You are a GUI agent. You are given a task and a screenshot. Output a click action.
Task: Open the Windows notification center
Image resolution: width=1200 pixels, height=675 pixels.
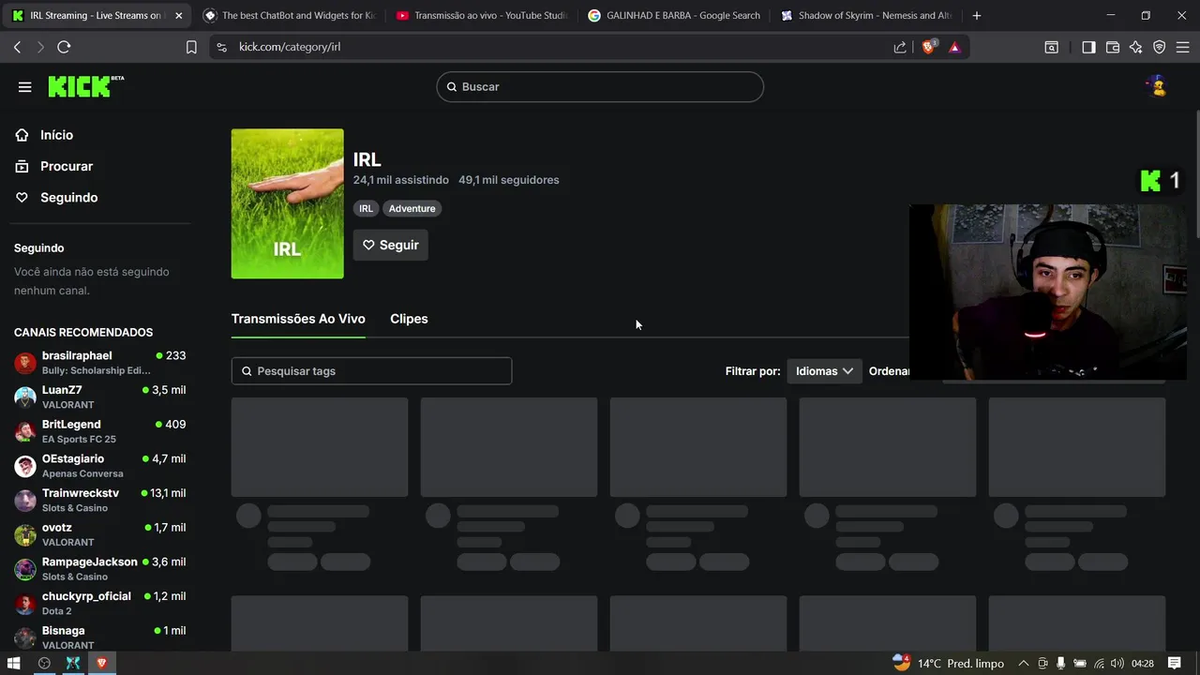click(1176, 663)
